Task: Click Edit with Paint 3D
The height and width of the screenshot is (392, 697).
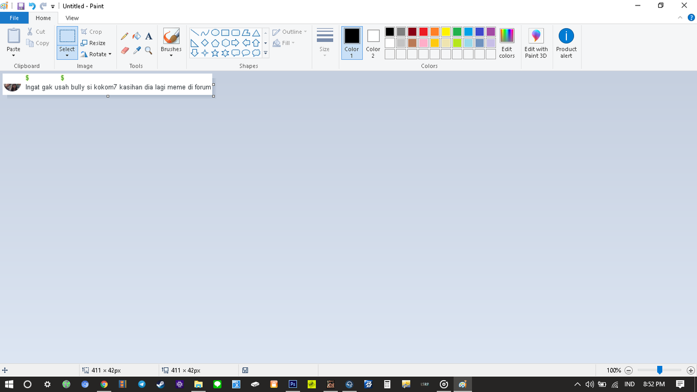Action: pos(536,43)
